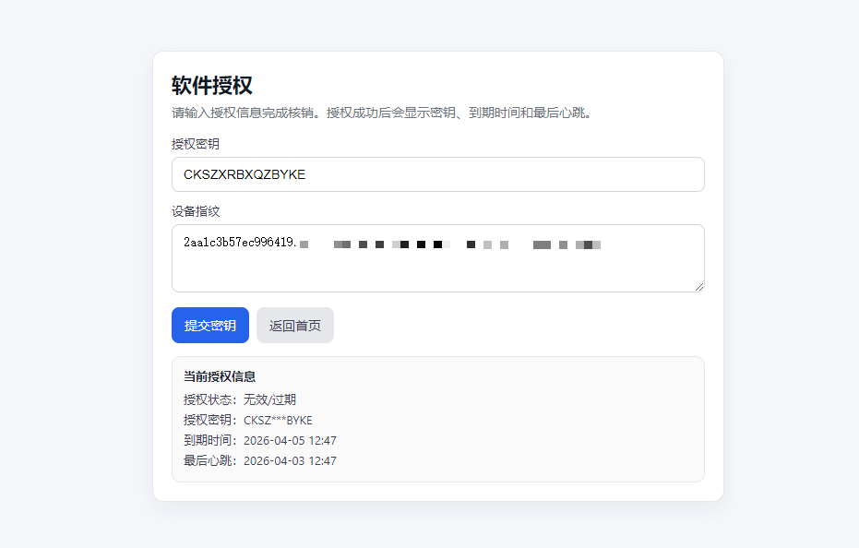The width and height of the screenshot is (859, 548).
Task: Click the masked key CKSZ***BYKE
Action: tap(277, 420)
